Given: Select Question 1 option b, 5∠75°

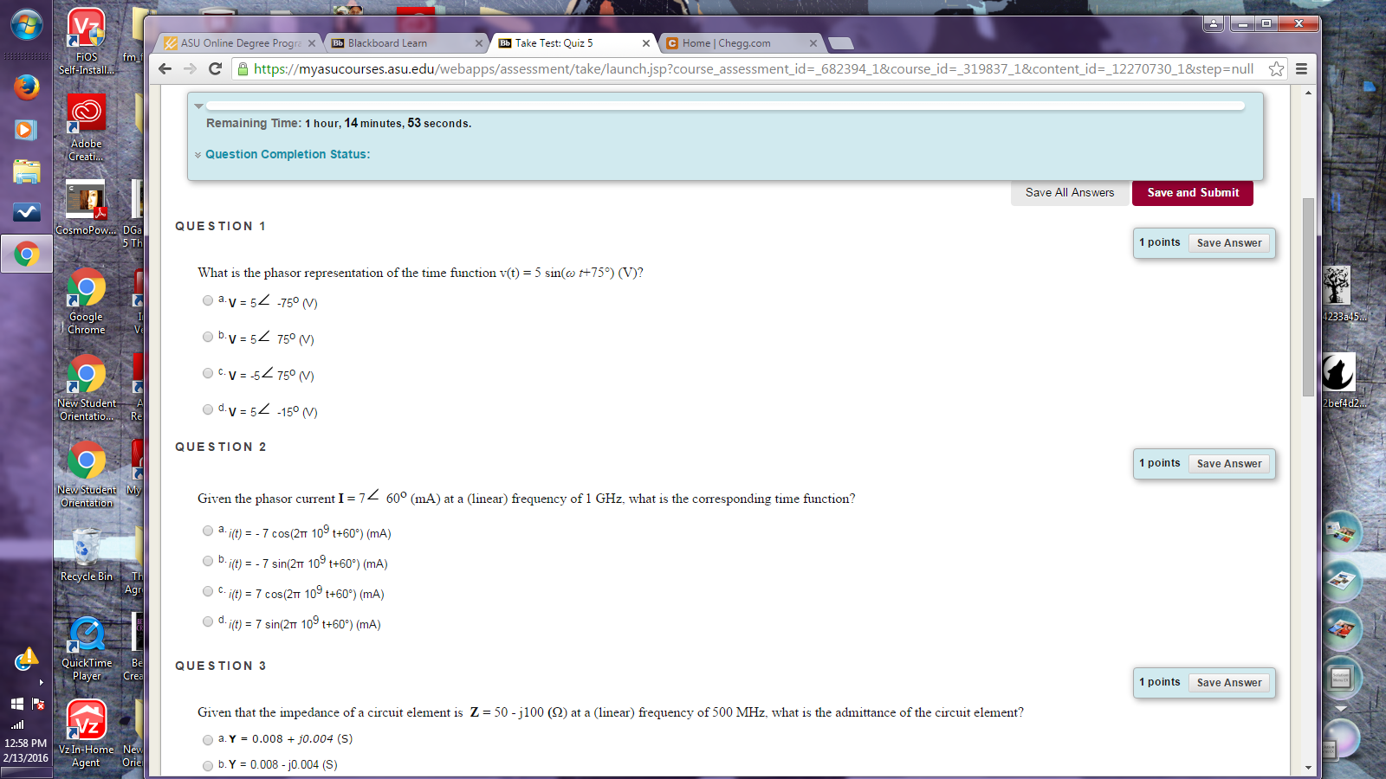Looking at the screenshot, I should coord(208,337).
